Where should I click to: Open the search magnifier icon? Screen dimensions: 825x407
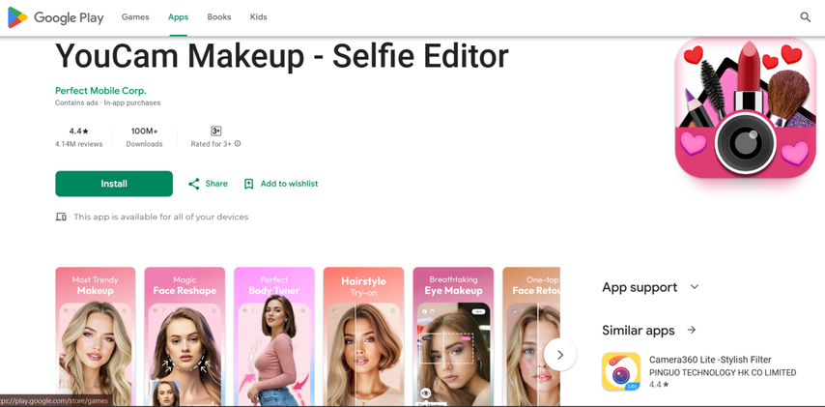coord(805,16)
